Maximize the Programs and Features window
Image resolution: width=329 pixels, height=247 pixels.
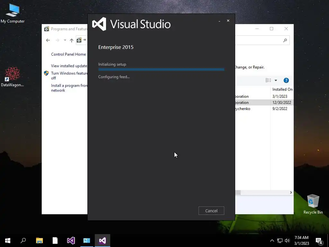tap(271, 29)
